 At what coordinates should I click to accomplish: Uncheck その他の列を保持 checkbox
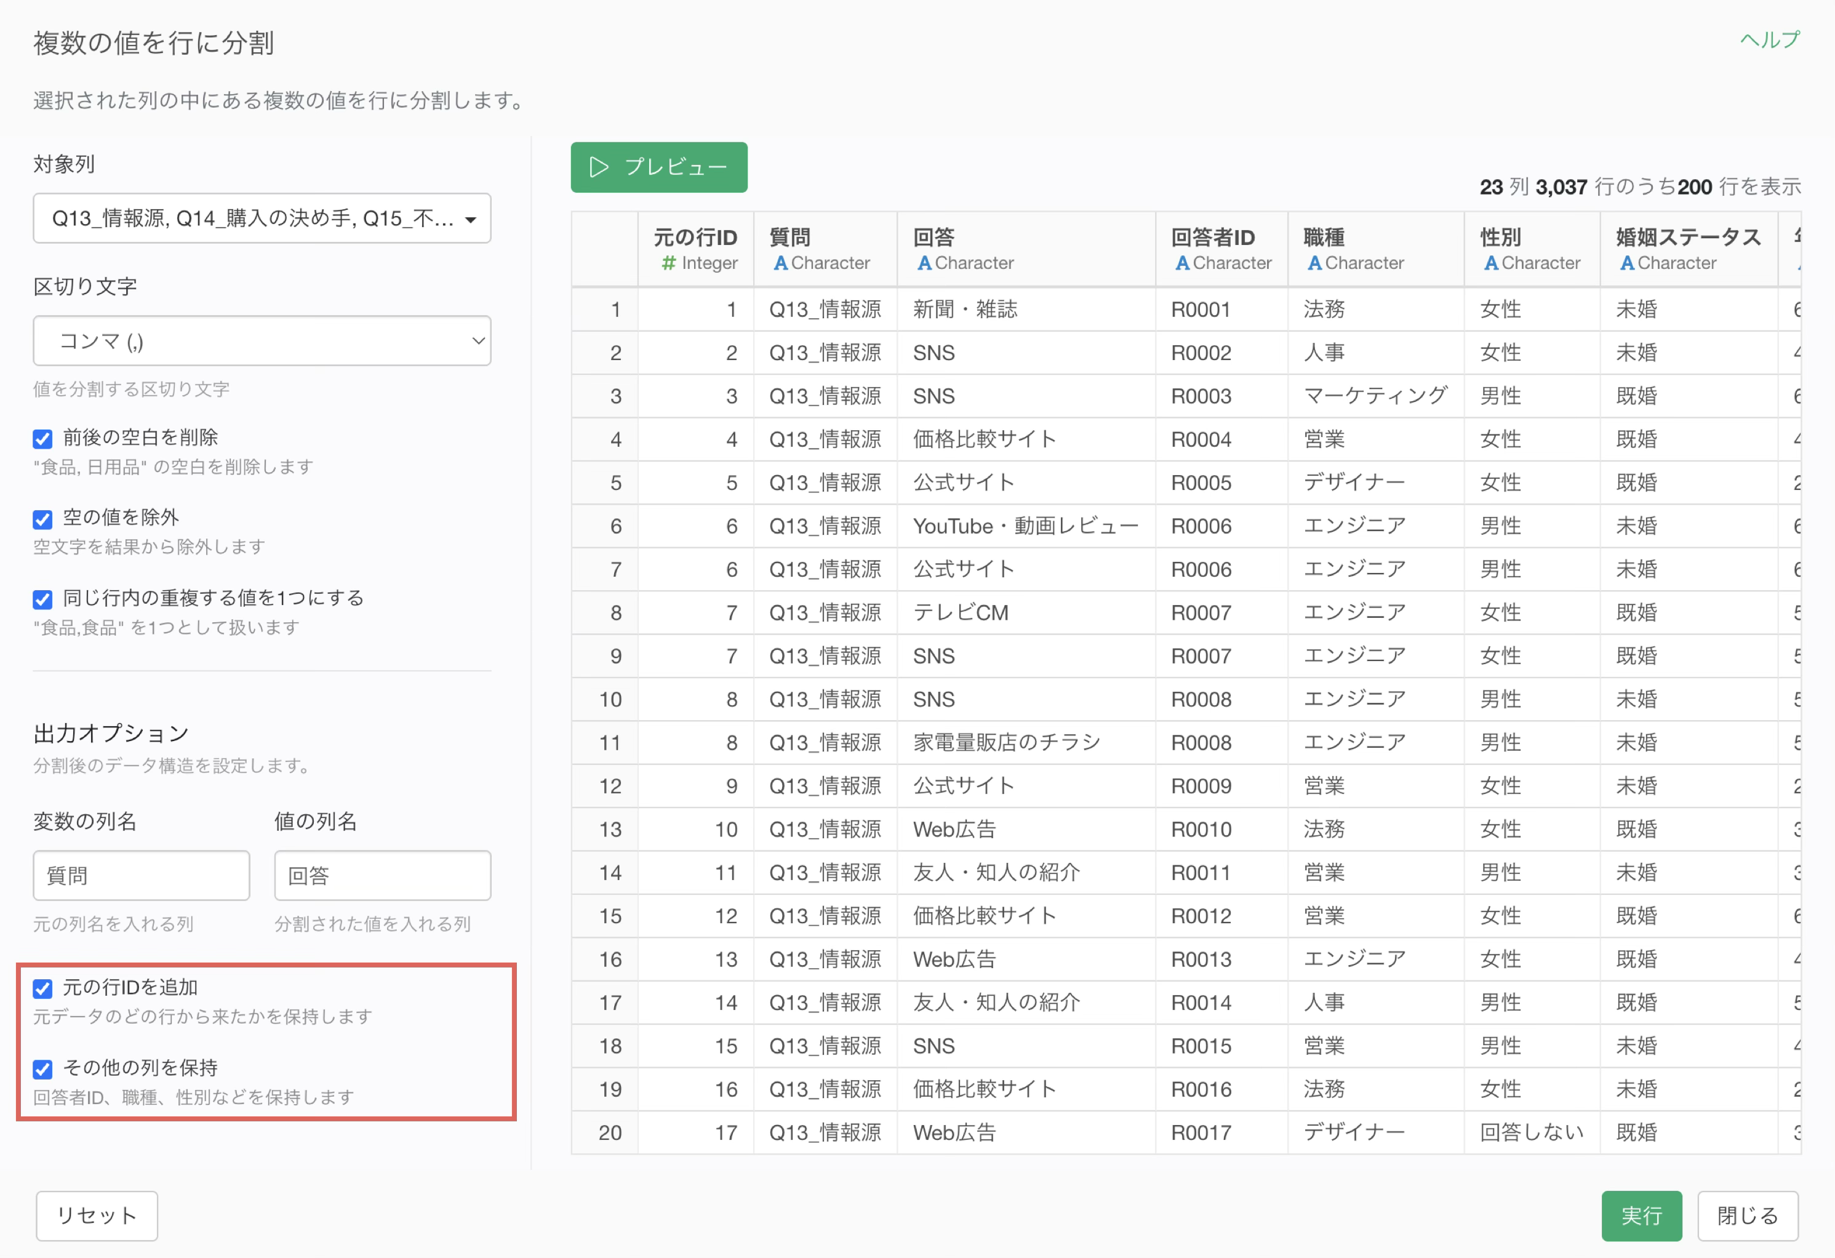coord(42,1068)
